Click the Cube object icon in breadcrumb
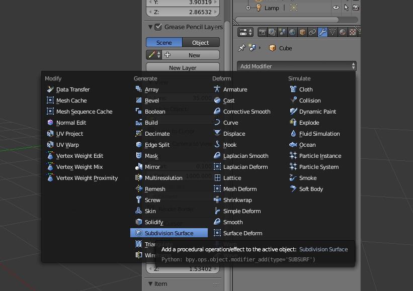 (272, 48)
